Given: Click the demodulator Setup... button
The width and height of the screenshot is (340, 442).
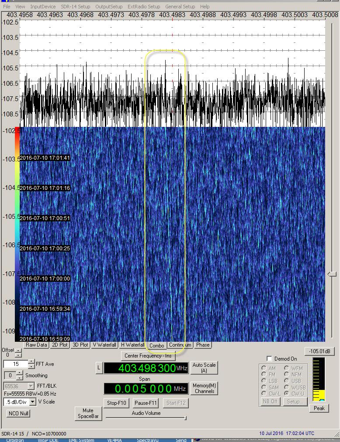Looking at the screenshot, I should point(295,401).
